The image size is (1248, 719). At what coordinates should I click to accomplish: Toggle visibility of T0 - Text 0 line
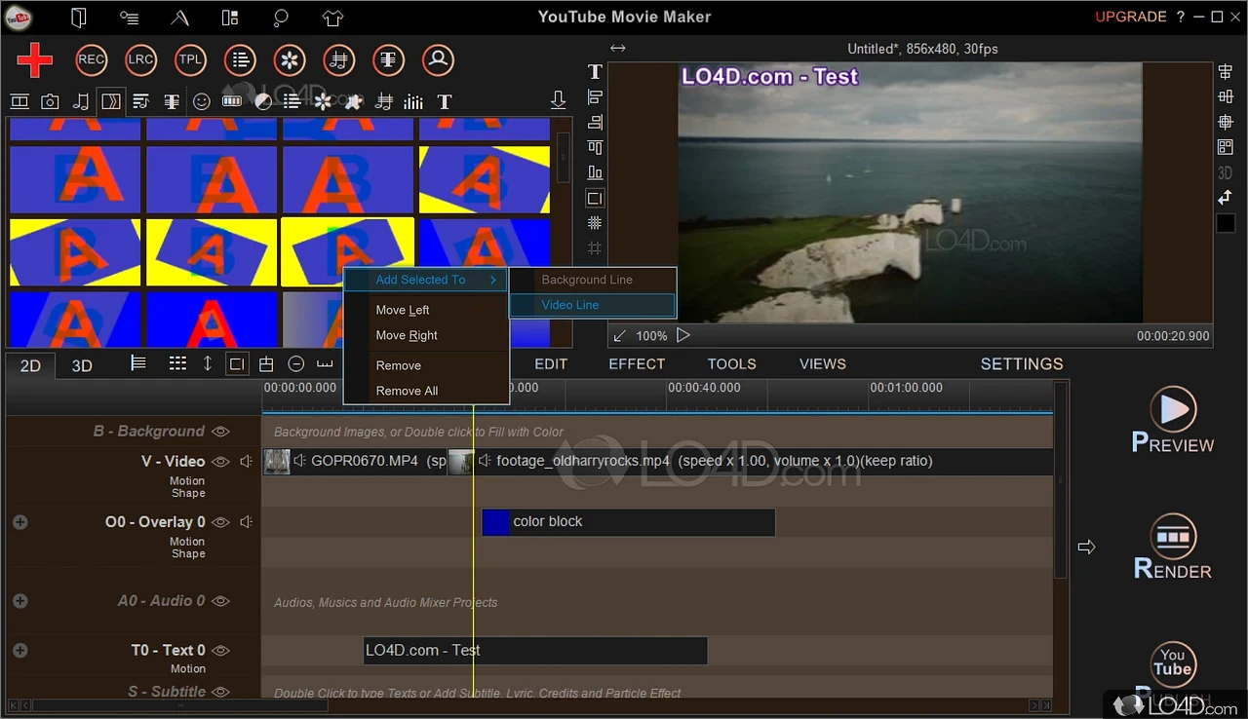click(x=221, y=650)
